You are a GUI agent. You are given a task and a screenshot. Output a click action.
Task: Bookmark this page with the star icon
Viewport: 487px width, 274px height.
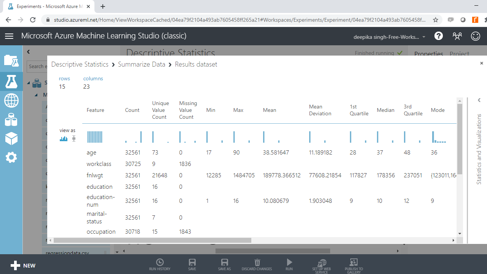(436, 20)
